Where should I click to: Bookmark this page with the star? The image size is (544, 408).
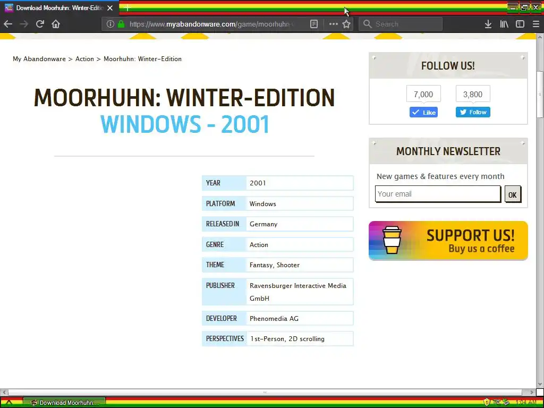(x=346, y=24)
